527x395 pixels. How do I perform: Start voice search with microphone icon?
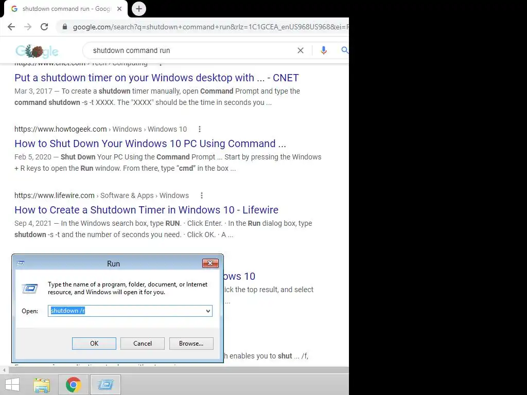click(323, 50)
